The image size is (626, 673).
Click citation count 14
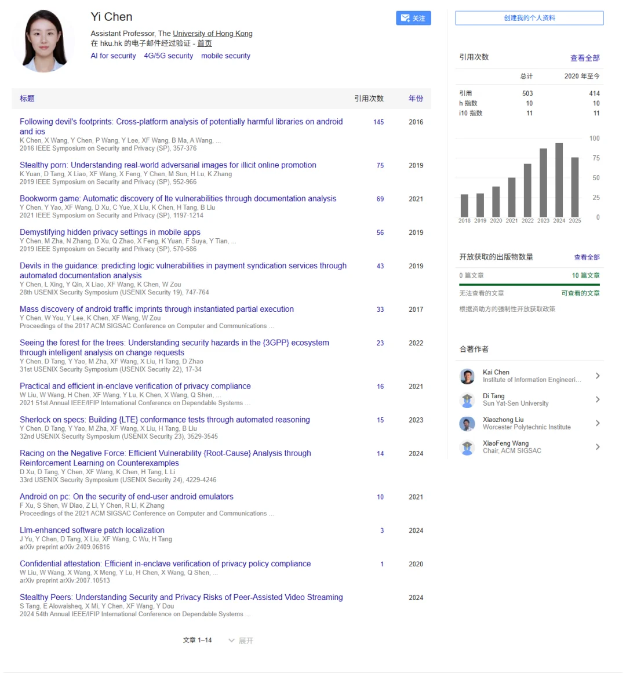[380, 454]
